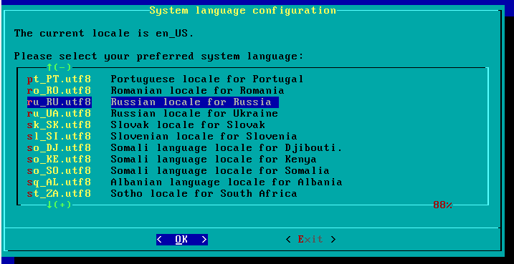The height and width of the screenshot is (264, 514).
Task: Click the preferred system language prompt
Action: (x=158, y=57)
